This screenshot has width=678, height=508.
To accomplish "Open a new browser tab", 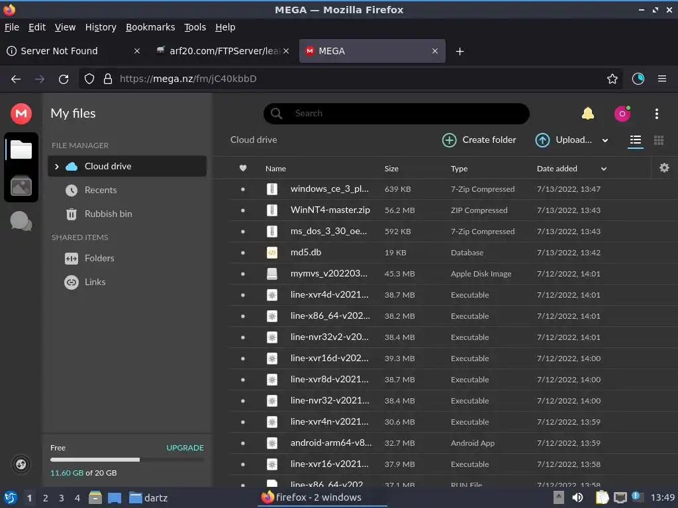I will click(x=460, y=52).
